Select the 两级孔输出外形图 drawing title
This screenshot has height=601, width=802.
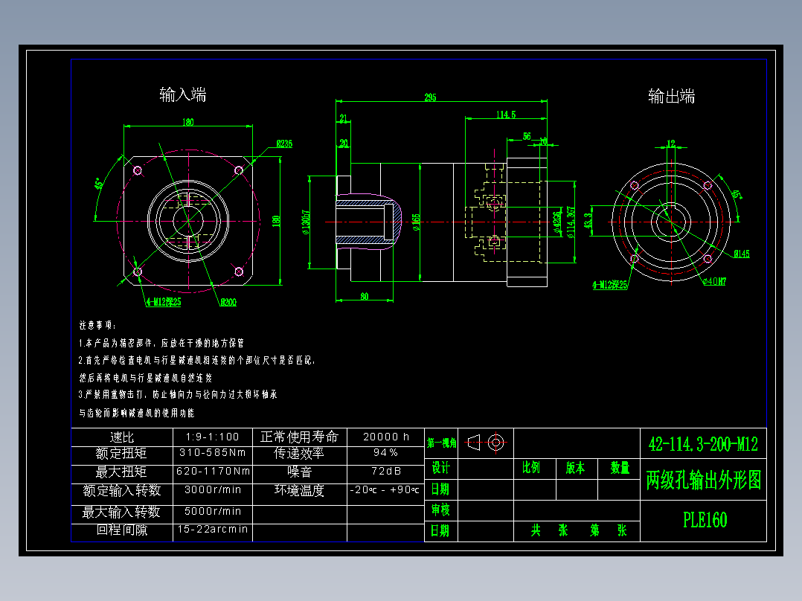point(703,479)
